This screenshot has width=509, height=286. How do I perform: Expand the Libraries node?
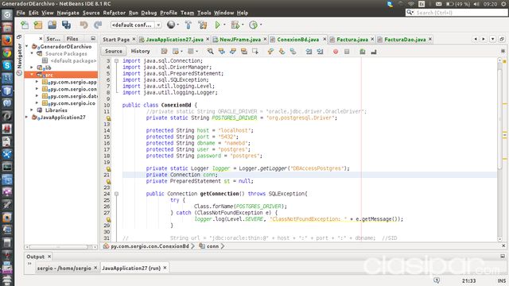32,110
